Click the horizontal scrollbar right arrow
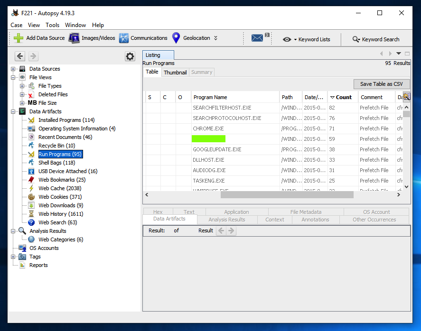The image size is (421, 331). (x=399, y=195)
